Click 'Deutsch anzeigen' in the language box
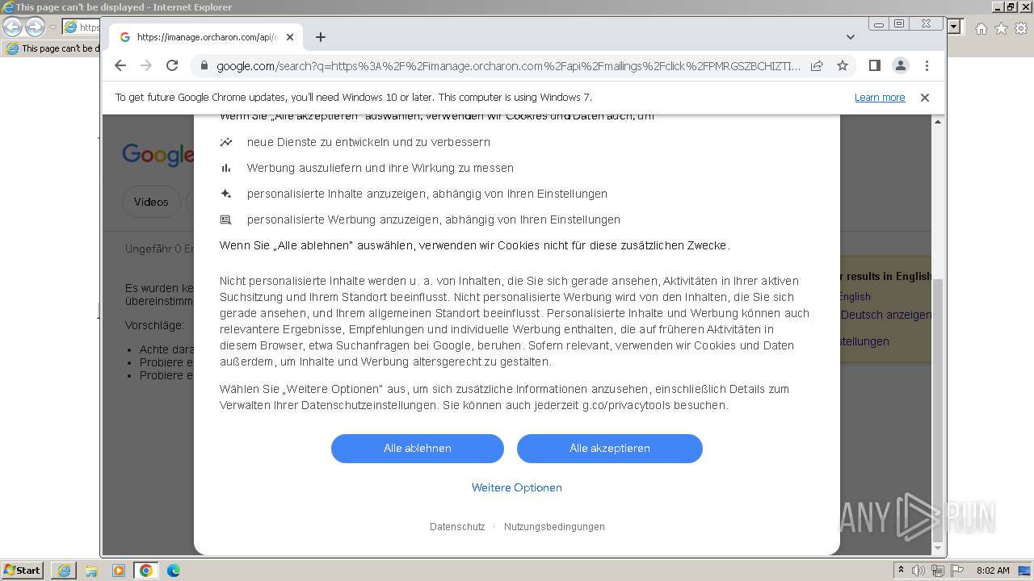This screenshot has height=581, width=1034. (886, 315)
